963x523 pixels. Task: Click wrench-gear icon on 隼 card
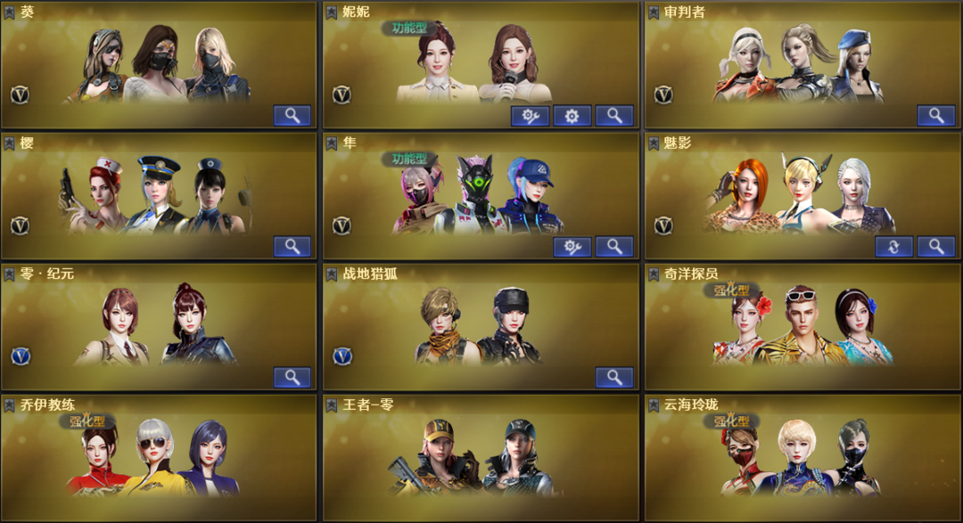coord(572,247)
